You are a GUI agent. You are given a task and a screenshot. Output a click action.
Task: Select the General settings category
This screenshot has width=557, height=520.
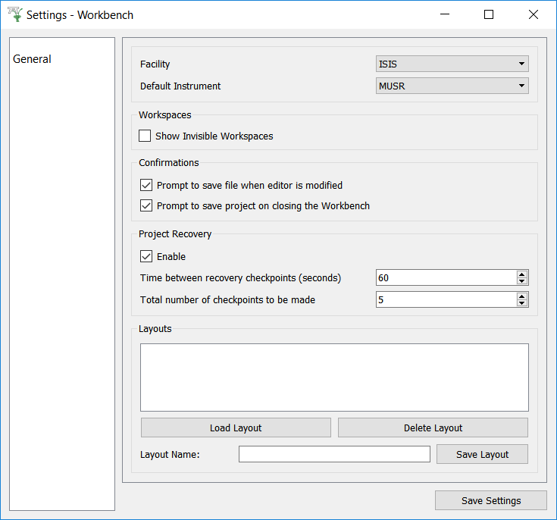pyautogui.click(x=33, y=59)
